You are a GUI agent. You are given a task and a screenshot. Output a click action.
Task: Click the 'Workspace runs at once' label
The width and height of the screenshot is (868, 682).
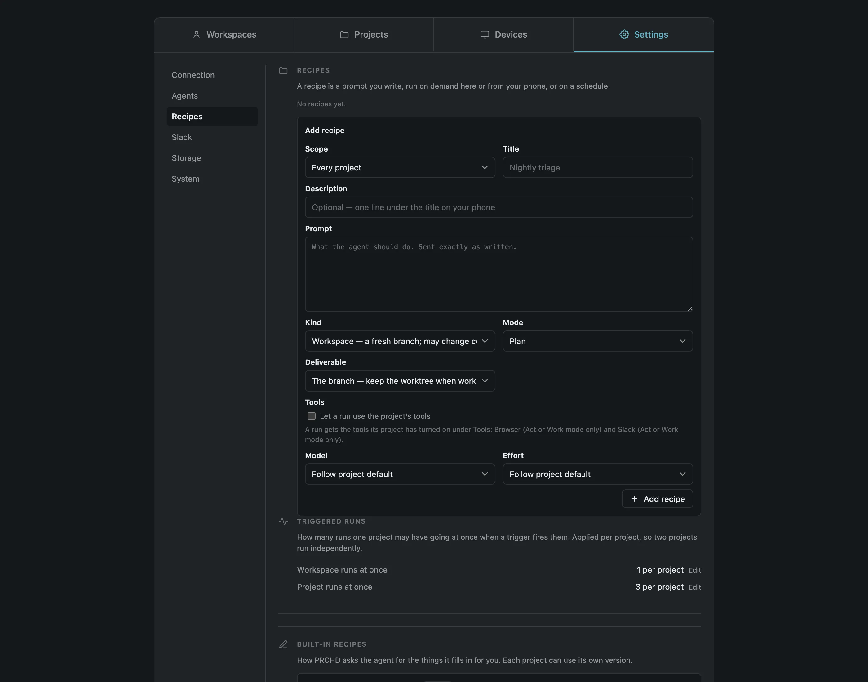click(x=342, y=570)
